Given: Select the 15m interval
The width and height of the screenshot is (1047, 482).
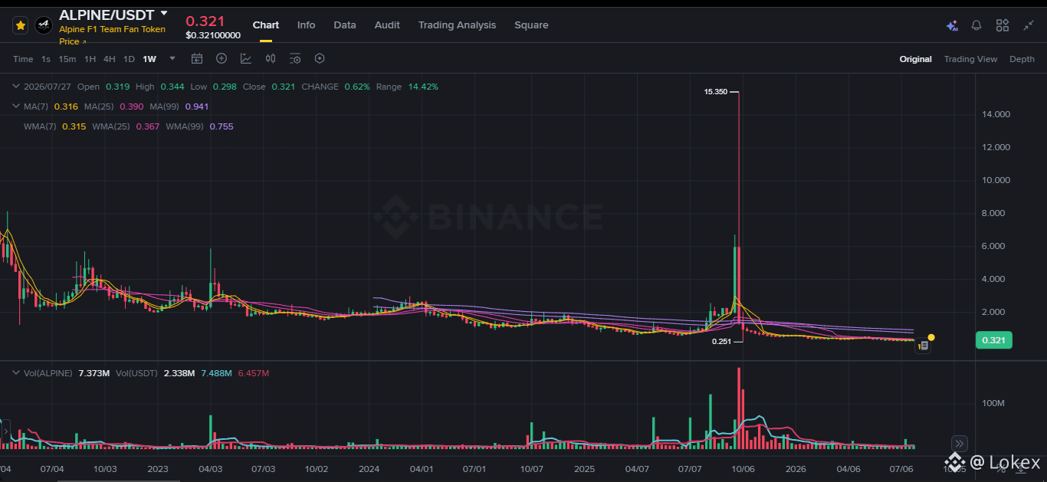Looking at the screenshot, I should coord(67,59).
